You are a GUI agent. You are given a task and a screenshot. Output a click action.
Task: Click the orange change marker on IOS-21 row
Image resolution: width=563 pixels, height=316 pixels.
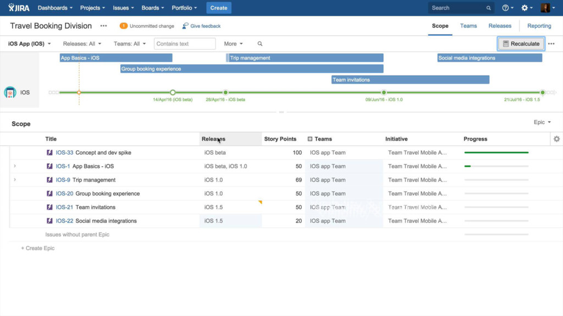[260, 202]
